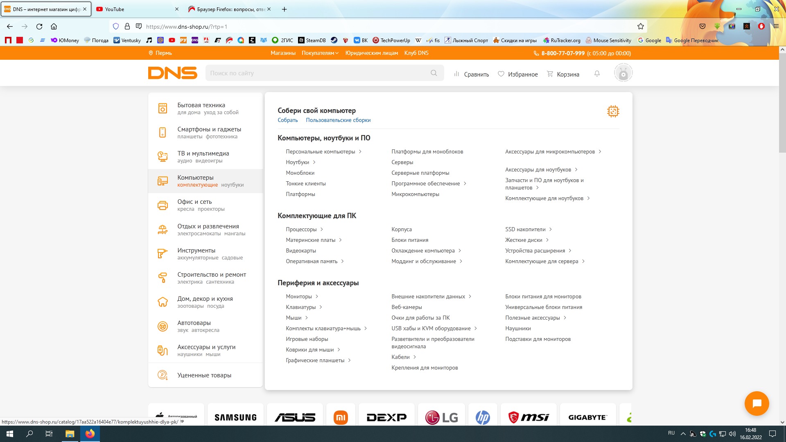Screen dimensions: 786x442
Task: Open the orange chat bubble button
Action: pyautogui.click(x=757, y=404)
